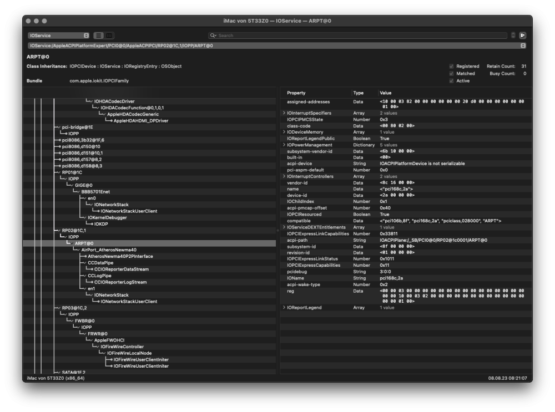Select the CCDataPipe node

[100, 263]
